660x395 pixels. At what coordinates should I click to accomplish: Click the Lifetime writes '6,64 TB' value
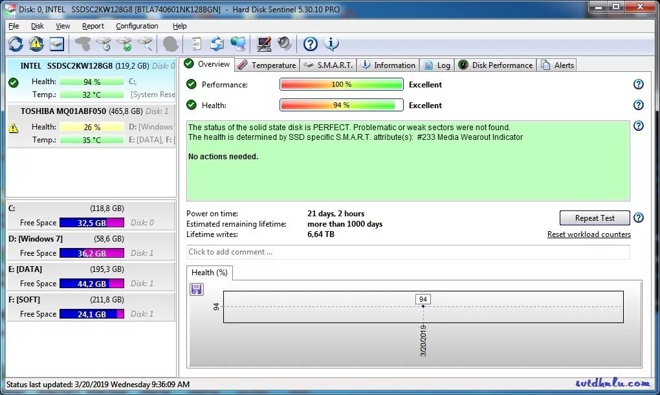[321, 234]
